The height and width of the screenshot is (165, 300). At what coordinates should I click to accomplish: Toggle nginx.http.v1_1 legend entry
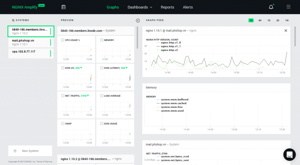click(x=168, y=46)
